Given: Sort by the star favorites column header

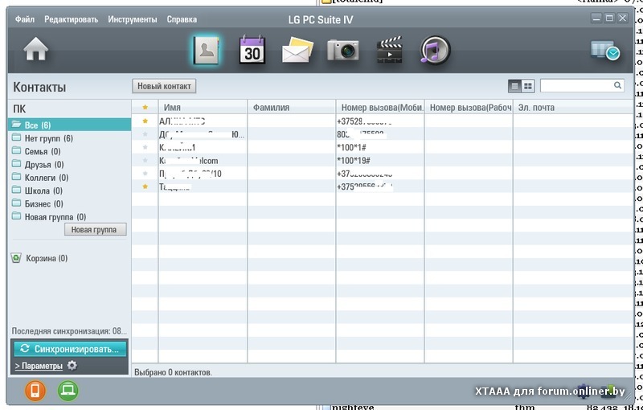Looking at the screenshot, I should [x=145, y=108].
